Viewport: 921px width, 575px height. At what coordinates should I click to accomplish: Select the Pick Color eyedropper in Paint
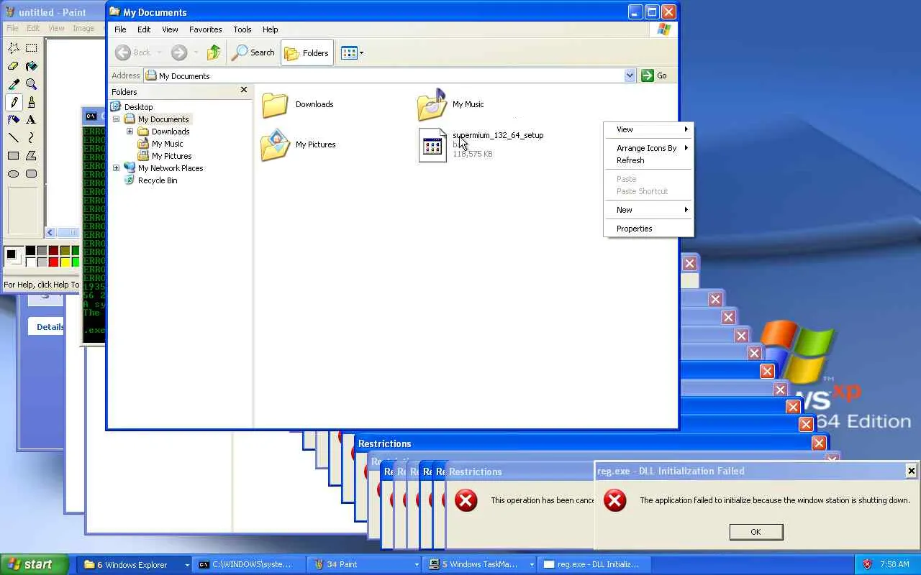click(14, 84)
